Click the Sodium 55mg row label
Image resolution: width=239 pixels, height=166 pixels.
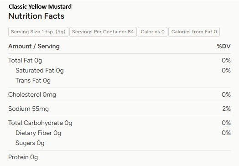click(x=28, y=109)
